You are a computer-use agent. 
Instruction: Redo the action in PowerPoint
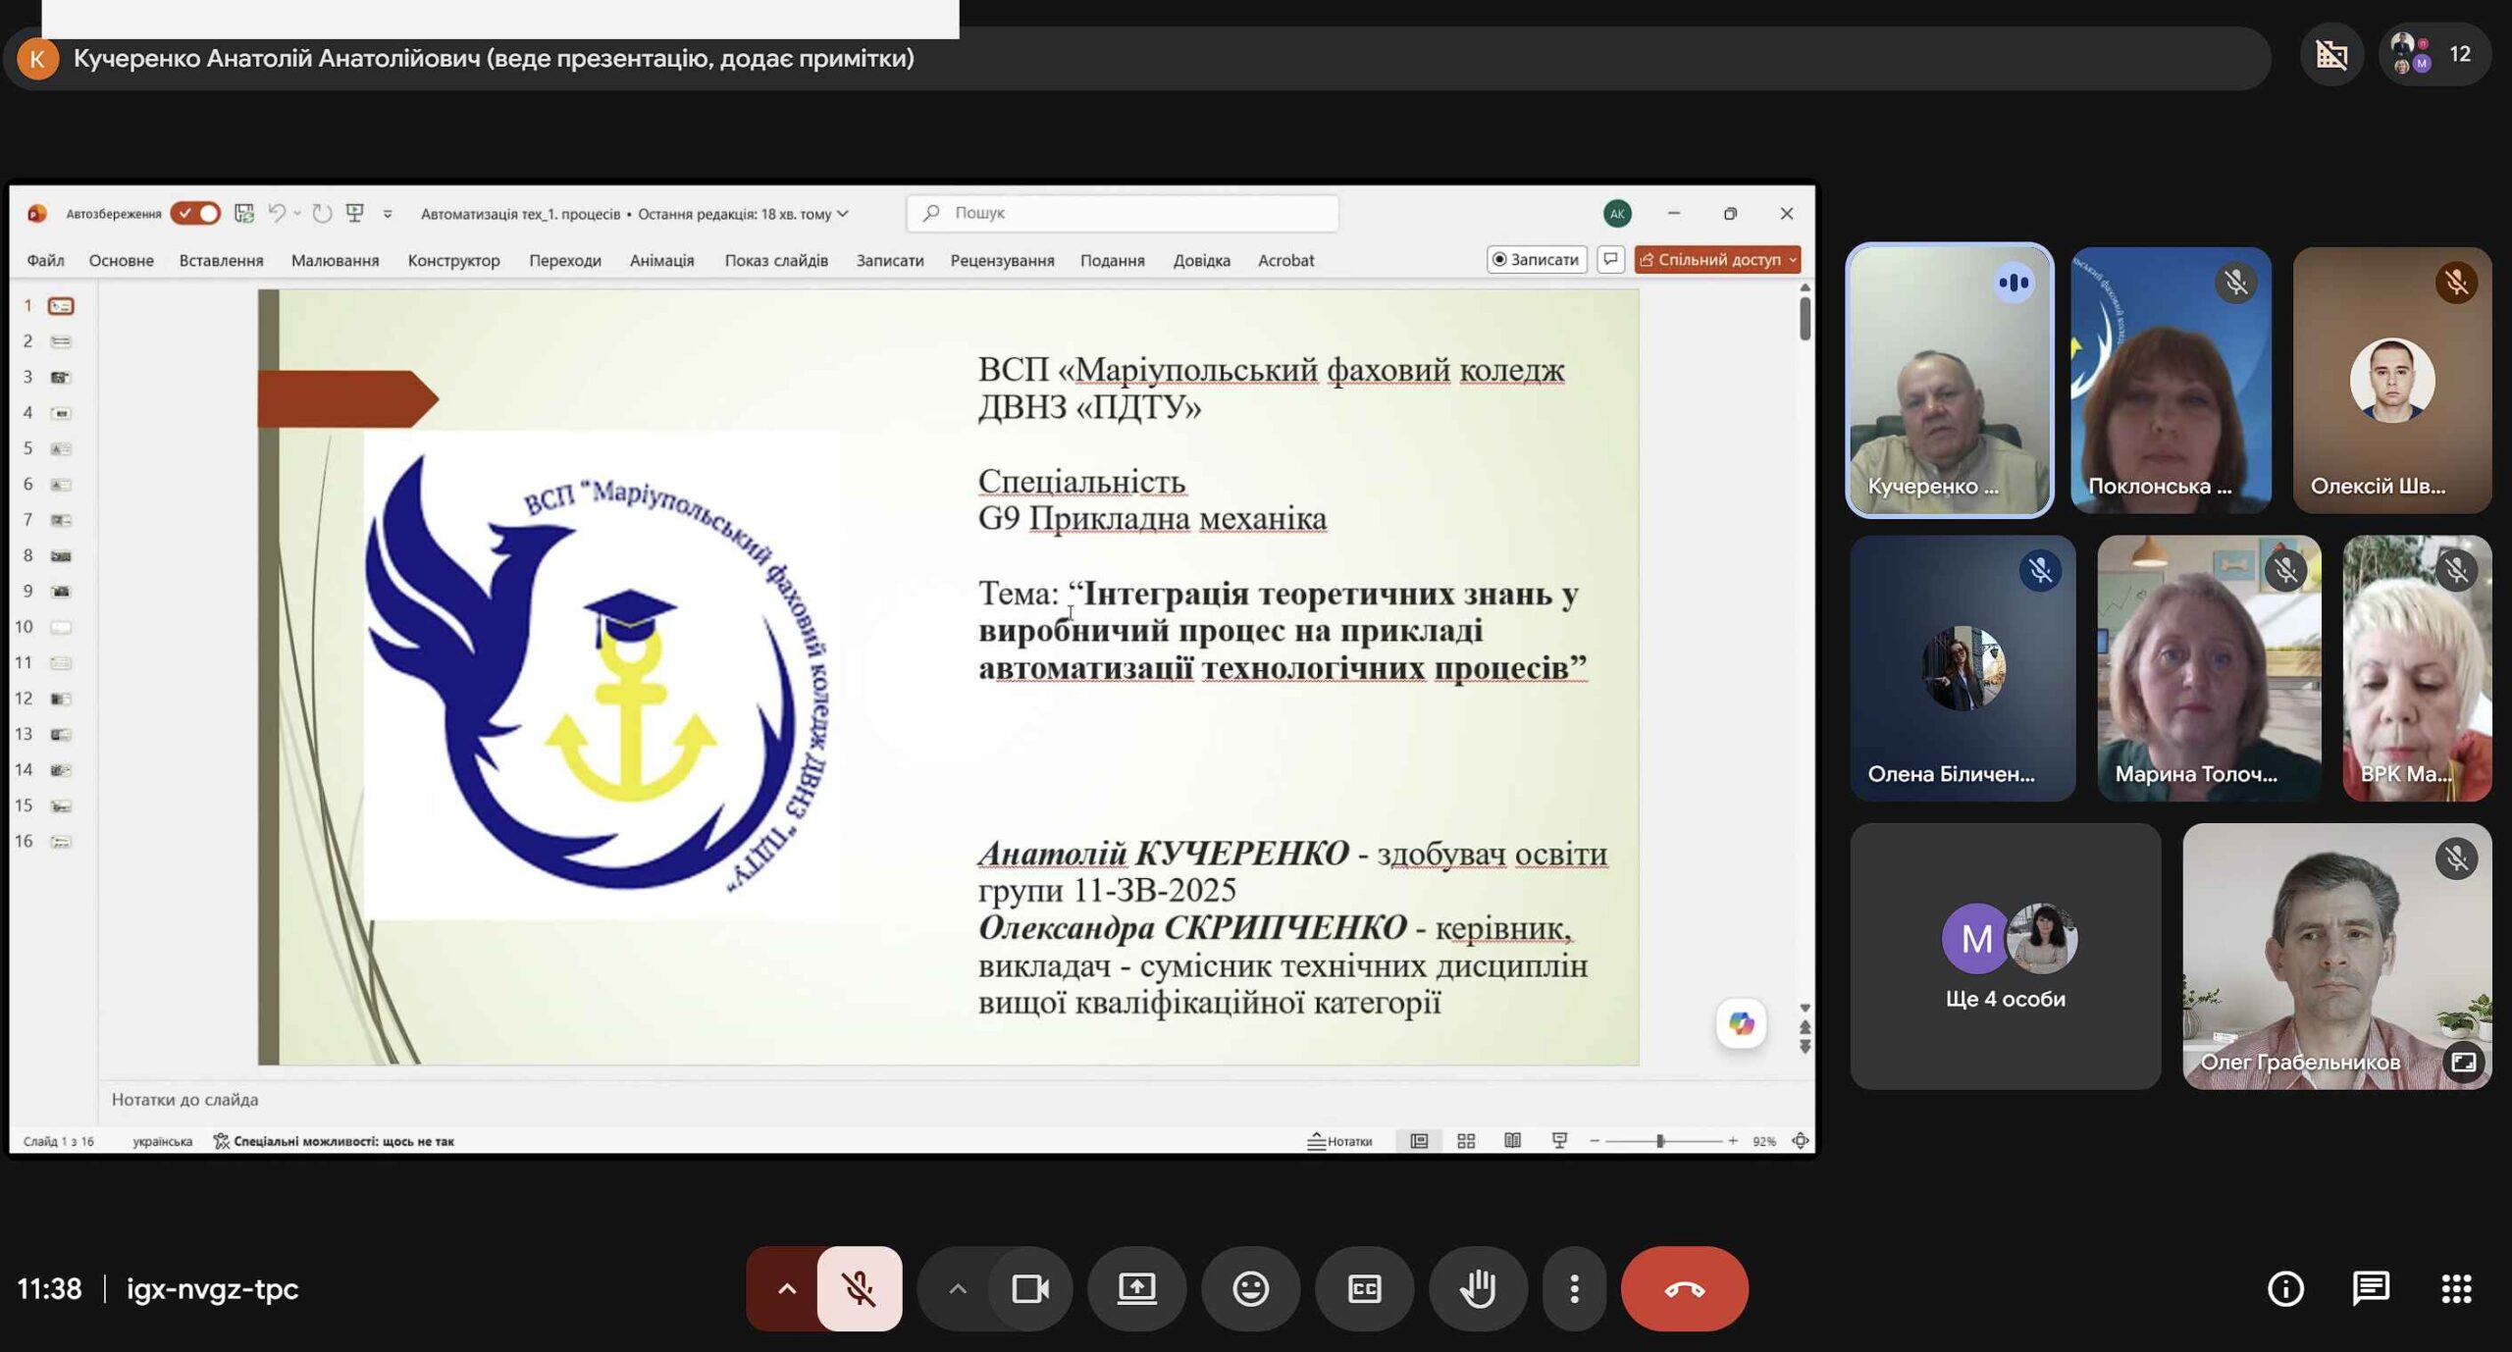pyautogui.click(x=322, y=213)
